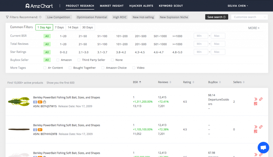Select the 30 Days time filter
The height and width of the screenshot is (157, 273).
[x=87, y=27]
